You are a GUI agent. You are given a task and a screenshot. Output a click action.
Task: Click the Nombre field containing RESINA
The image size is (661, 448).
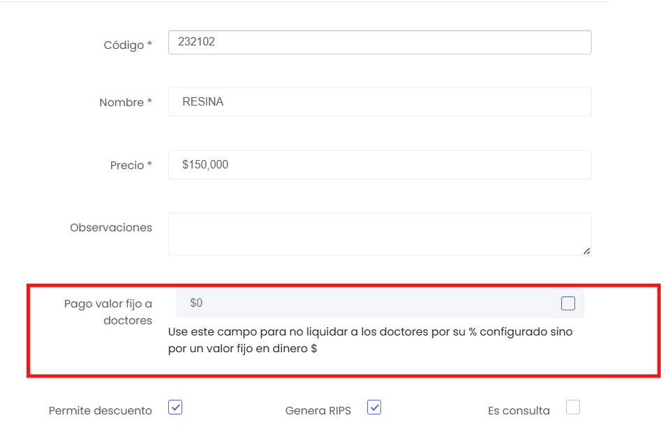pyautogui.click(x=379, y=102)
